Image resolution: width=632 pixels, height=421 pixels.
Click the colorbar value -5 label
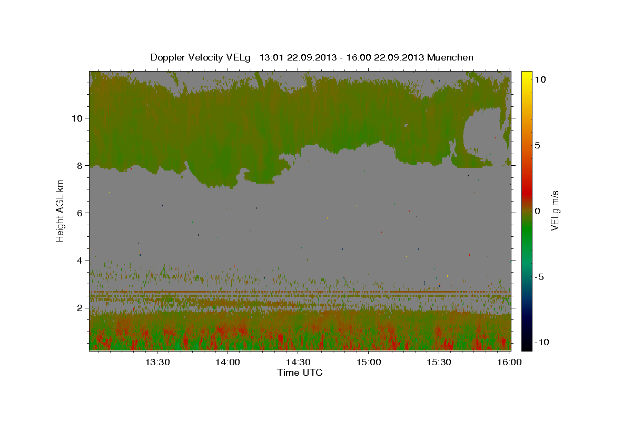tap(539, 277)
